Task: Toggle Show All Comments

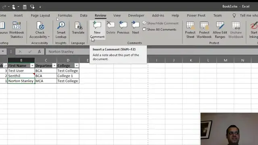Action: tap(159, 29)
